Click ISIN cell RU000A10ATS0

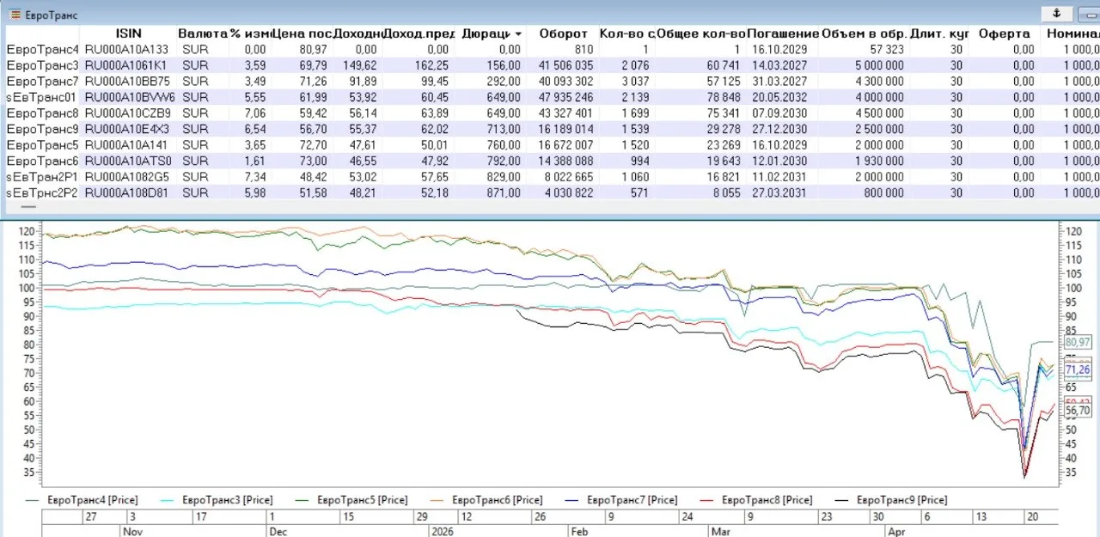[127, 161]
